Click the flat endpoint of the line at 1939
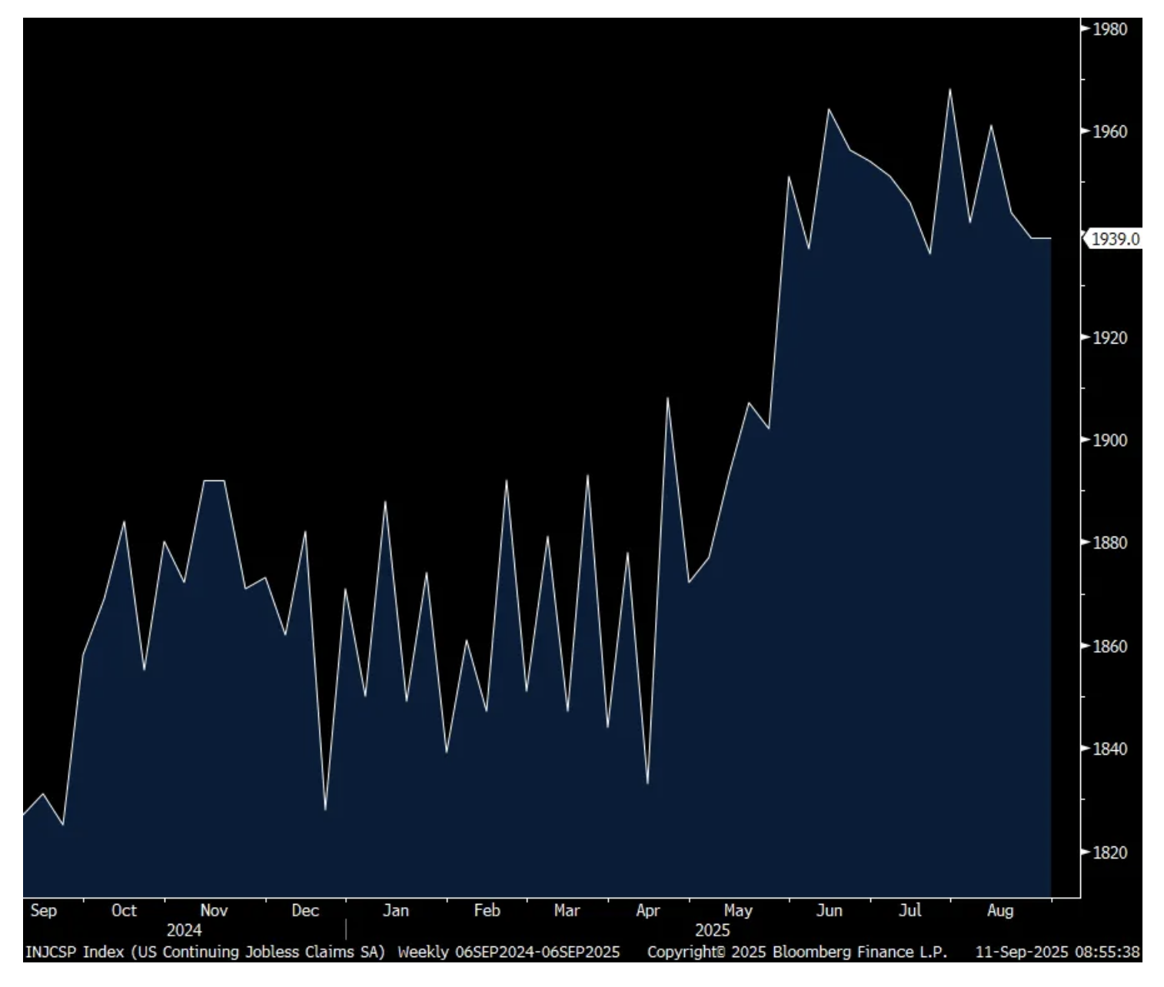The image size is (1164, 987). (x=1049, y=239)
